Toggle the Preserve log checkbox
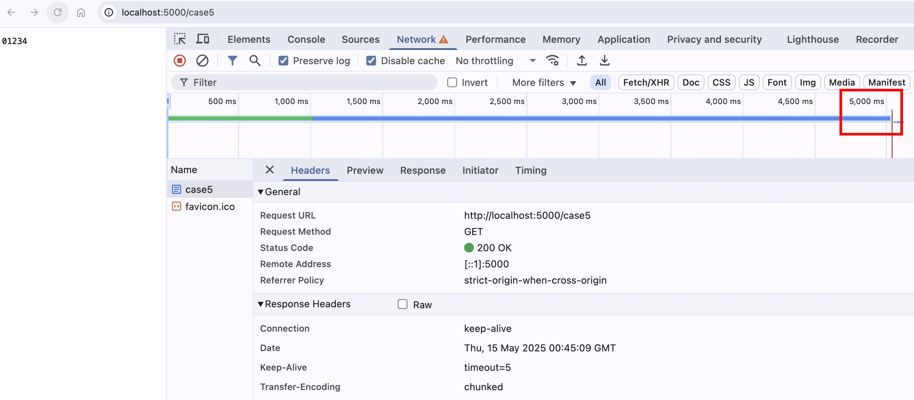 click(283, 61)
